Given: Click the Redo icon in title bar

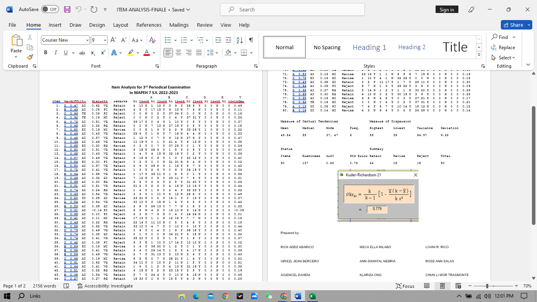Looking at the screenshot, I should point(94,9).
